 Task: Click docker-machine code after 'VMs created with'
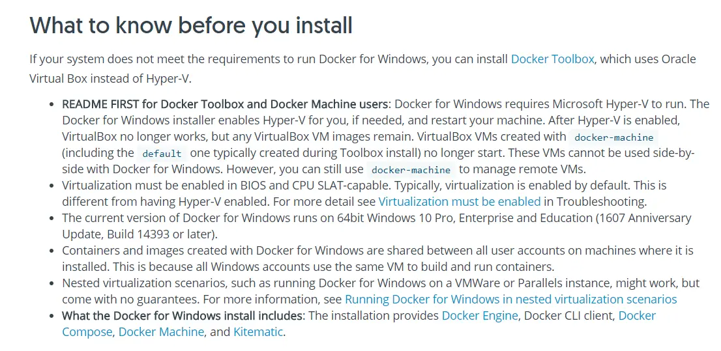(614, 137)
